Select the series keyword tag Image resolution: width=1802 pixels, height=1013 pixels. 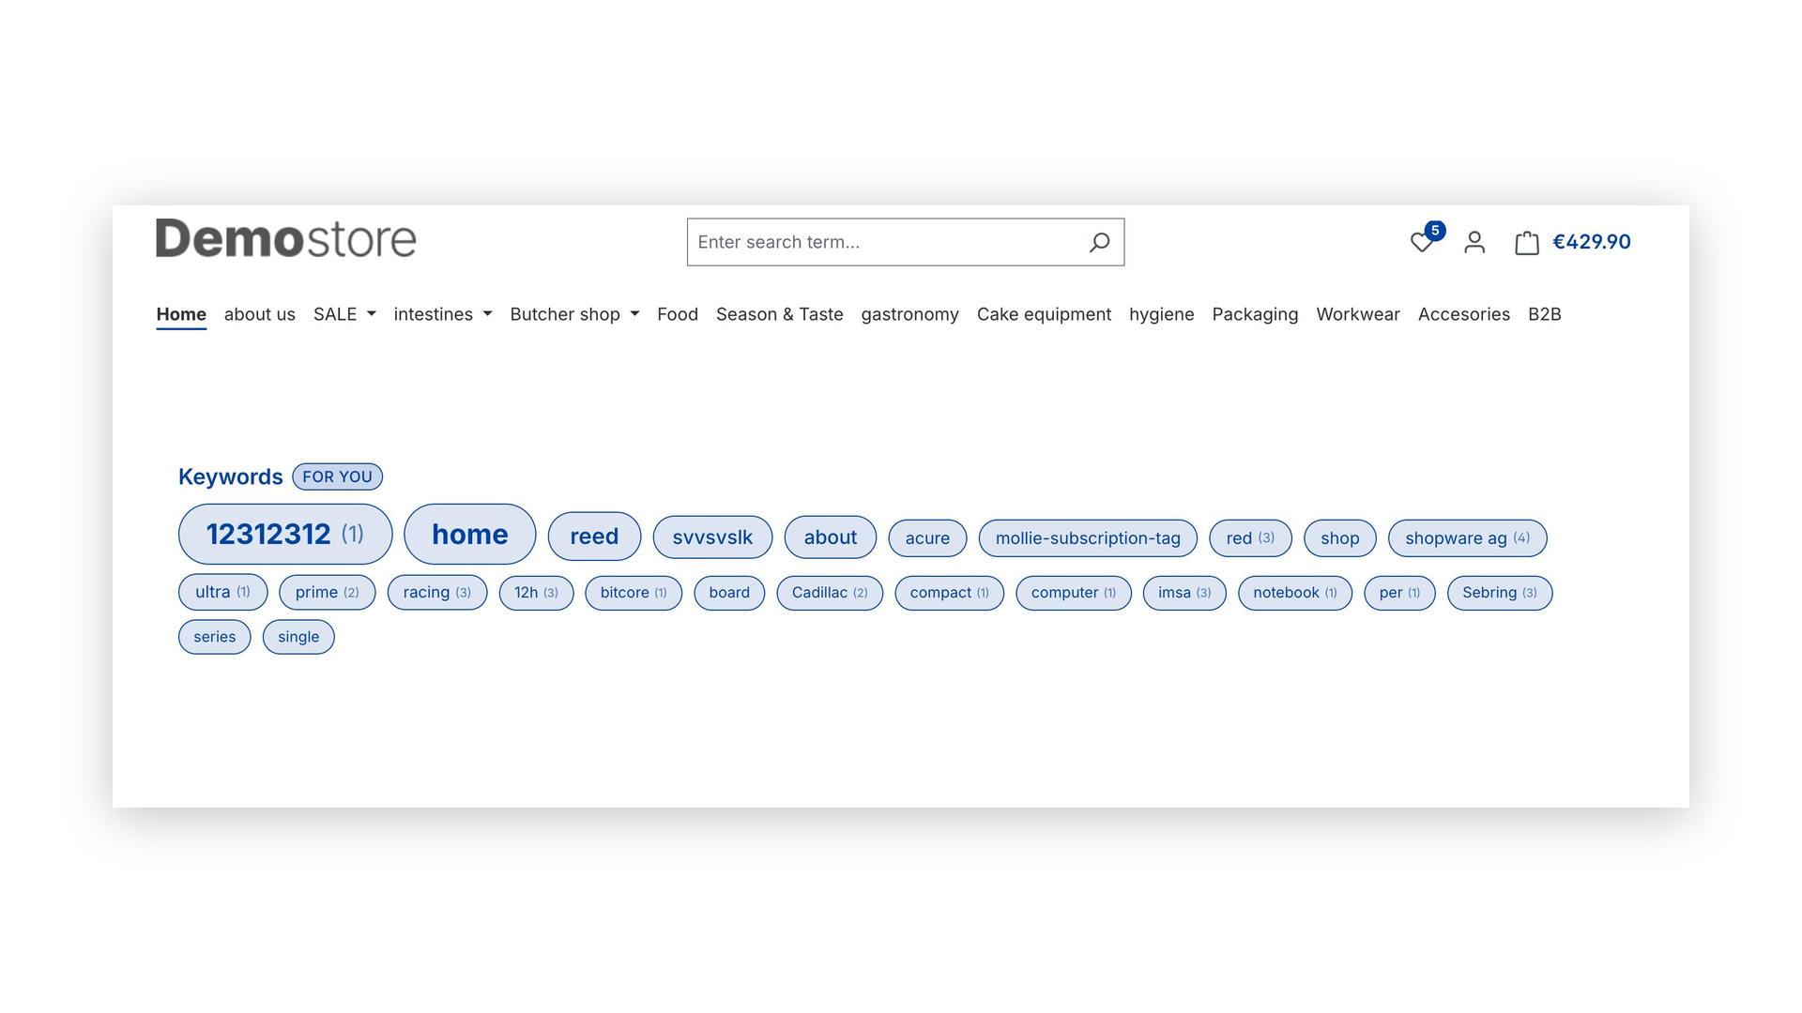click(215, 637)
